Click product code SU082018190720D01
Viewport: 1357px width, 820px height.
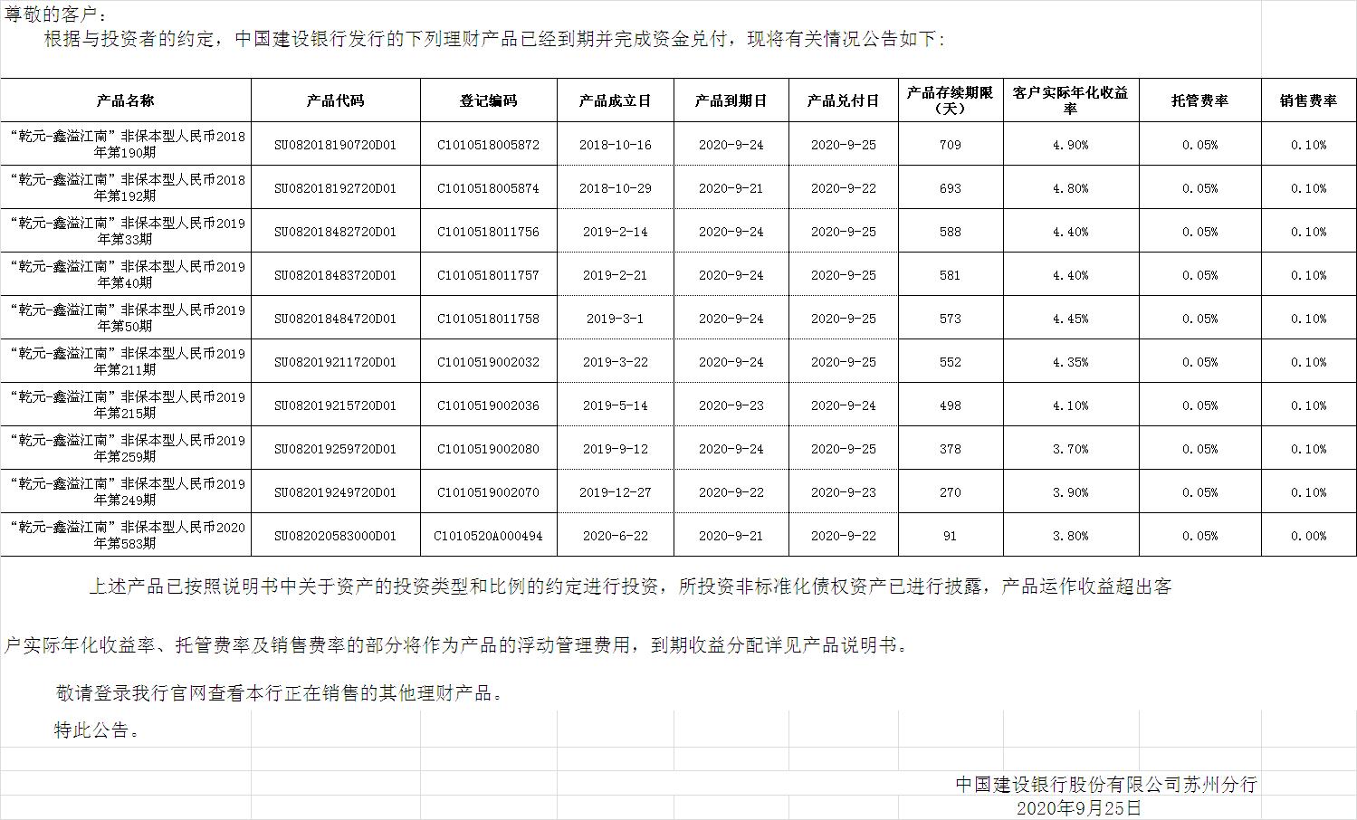[335, 145]
